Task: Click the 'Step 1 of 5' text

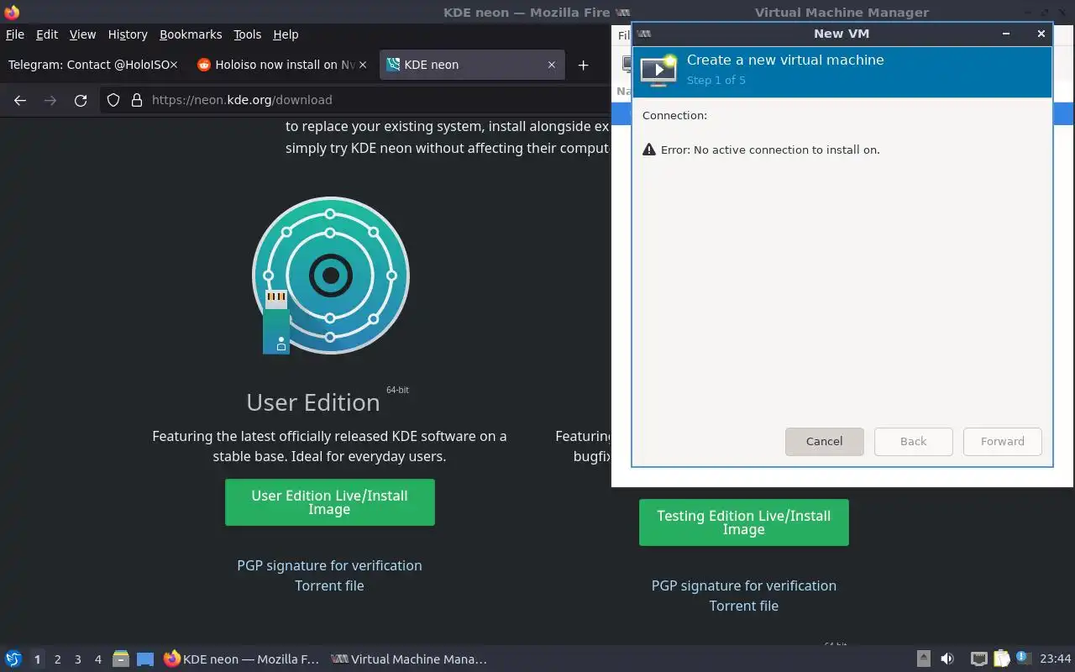Action: pyautogui.click(x=716, y=80)
